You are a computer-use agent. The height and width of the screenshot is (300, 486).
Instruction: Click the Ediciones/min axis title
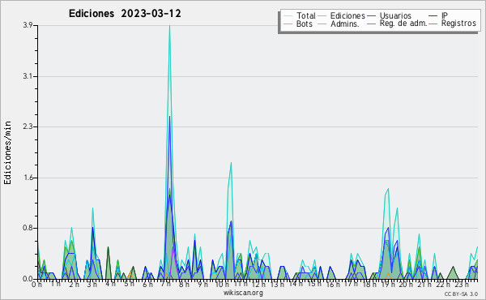tap(7, 152)
